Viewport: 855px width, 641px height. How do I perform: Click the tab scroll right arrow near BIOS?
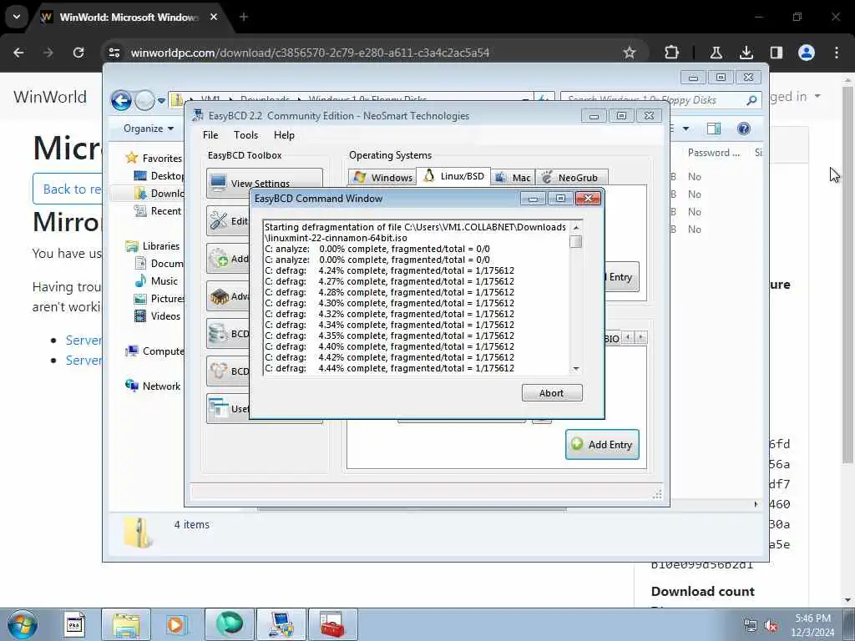pos(641,337)
